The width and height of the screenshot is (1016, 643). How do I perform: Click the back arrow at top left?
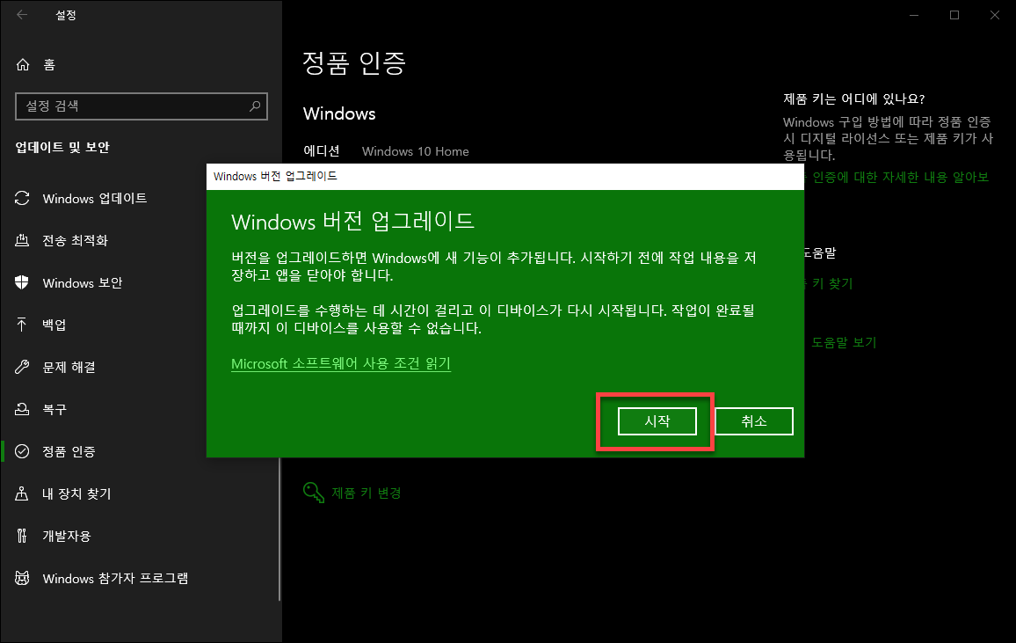[x=20, y=15]
